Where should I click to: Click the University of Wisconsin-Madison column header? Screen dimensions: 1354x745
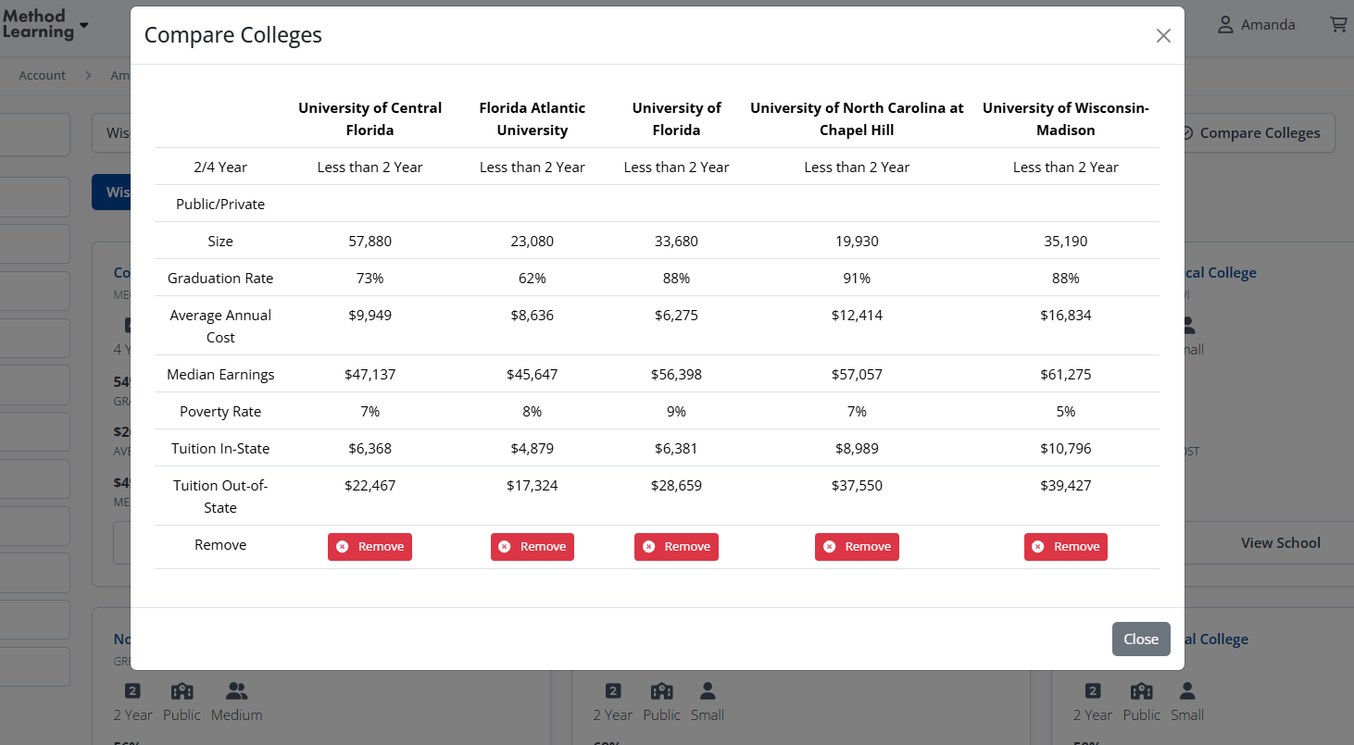1065,119
